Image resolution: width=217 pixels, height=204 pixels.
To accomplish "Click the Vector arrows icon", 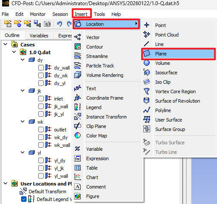I will pyautogui.click(x=78, y=37).
